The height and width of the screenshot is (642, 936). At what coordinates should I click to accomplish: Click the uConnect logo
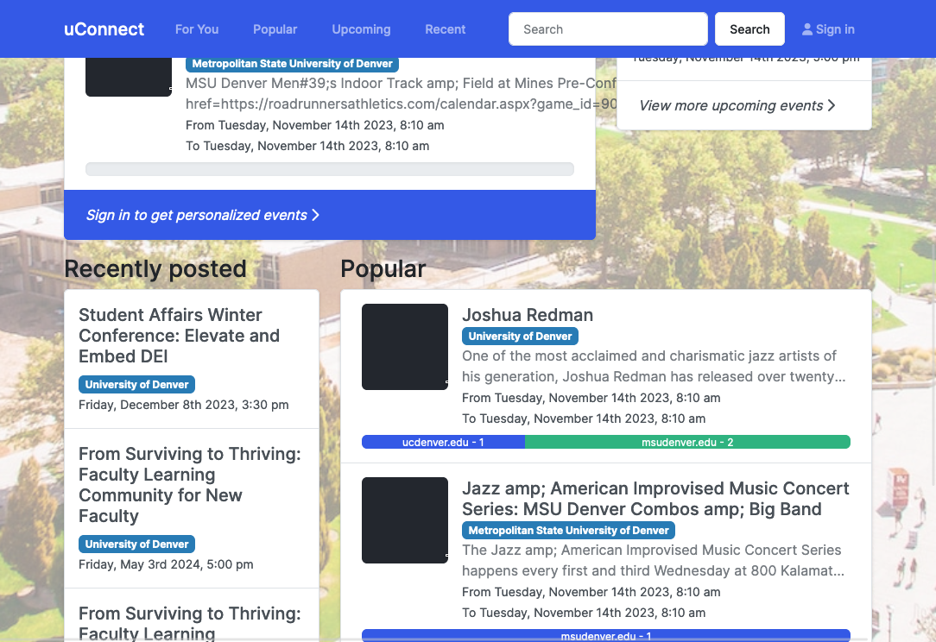[104, 28]
